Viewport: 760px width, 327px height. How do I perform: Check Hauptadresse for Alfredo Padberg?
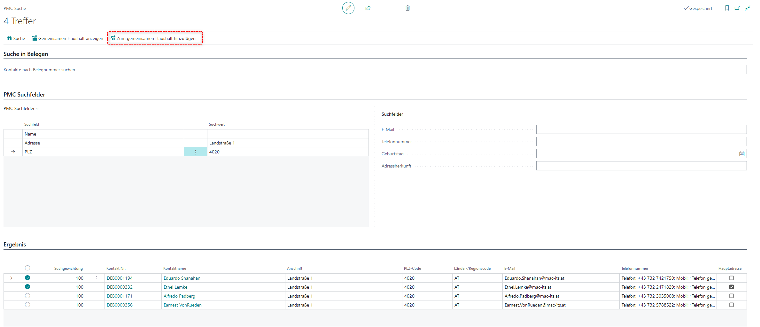click(x=732, y=296)
